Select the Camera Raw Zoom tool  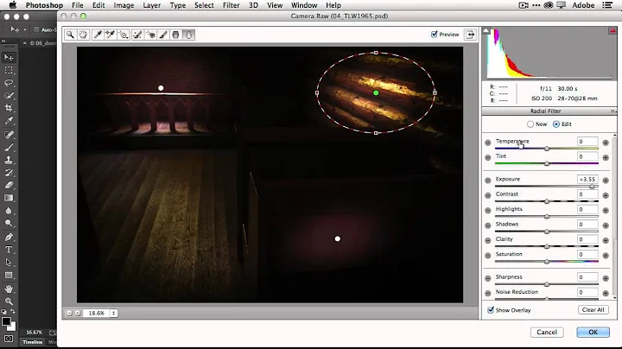pyautogui.click(x=70, y=35)
